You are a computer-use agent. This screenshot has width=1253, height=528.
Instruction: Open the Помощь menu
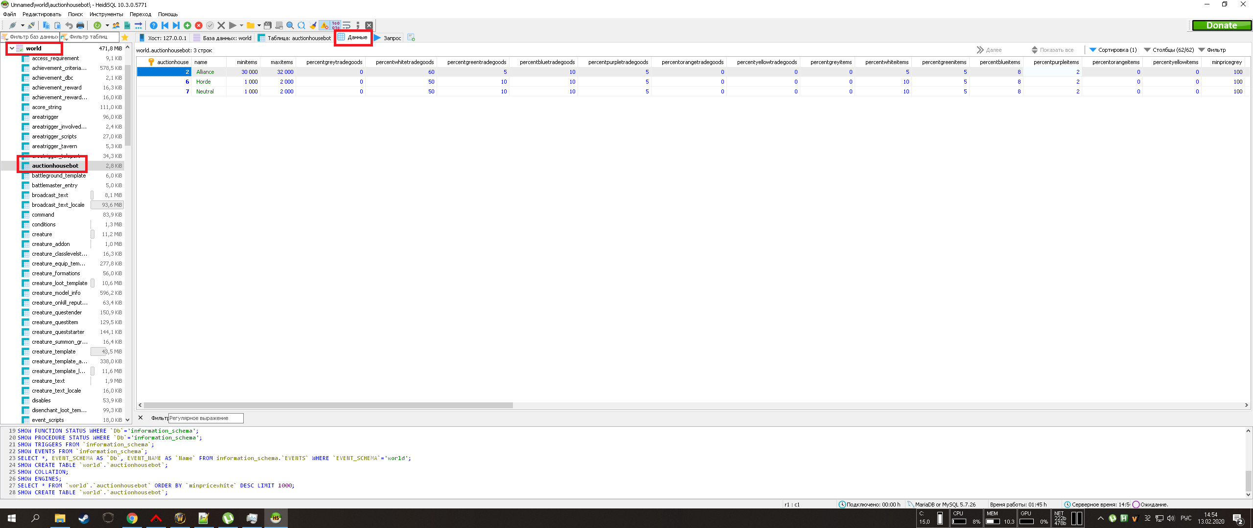coord(168,14)
